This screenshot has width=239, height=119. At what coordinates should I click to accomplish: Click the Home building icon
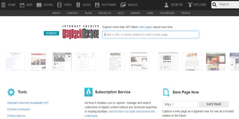(x=3, y=5)
